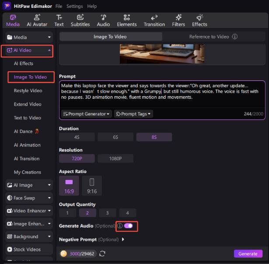Viewport: 269px width, 264px height.
Task: Click the Image Enhancer sidebar icon
Action: point(10,224)
